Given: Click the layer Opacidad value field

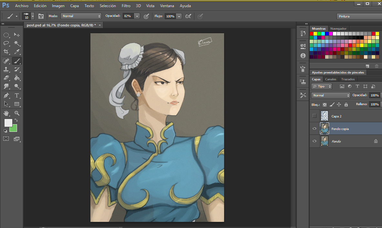Looking at the screenshot, I should tap(375, 95).
